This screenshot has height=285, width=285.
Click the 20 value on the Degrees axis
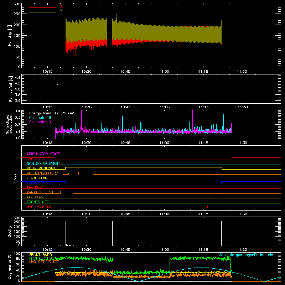(x=18, y=276)
